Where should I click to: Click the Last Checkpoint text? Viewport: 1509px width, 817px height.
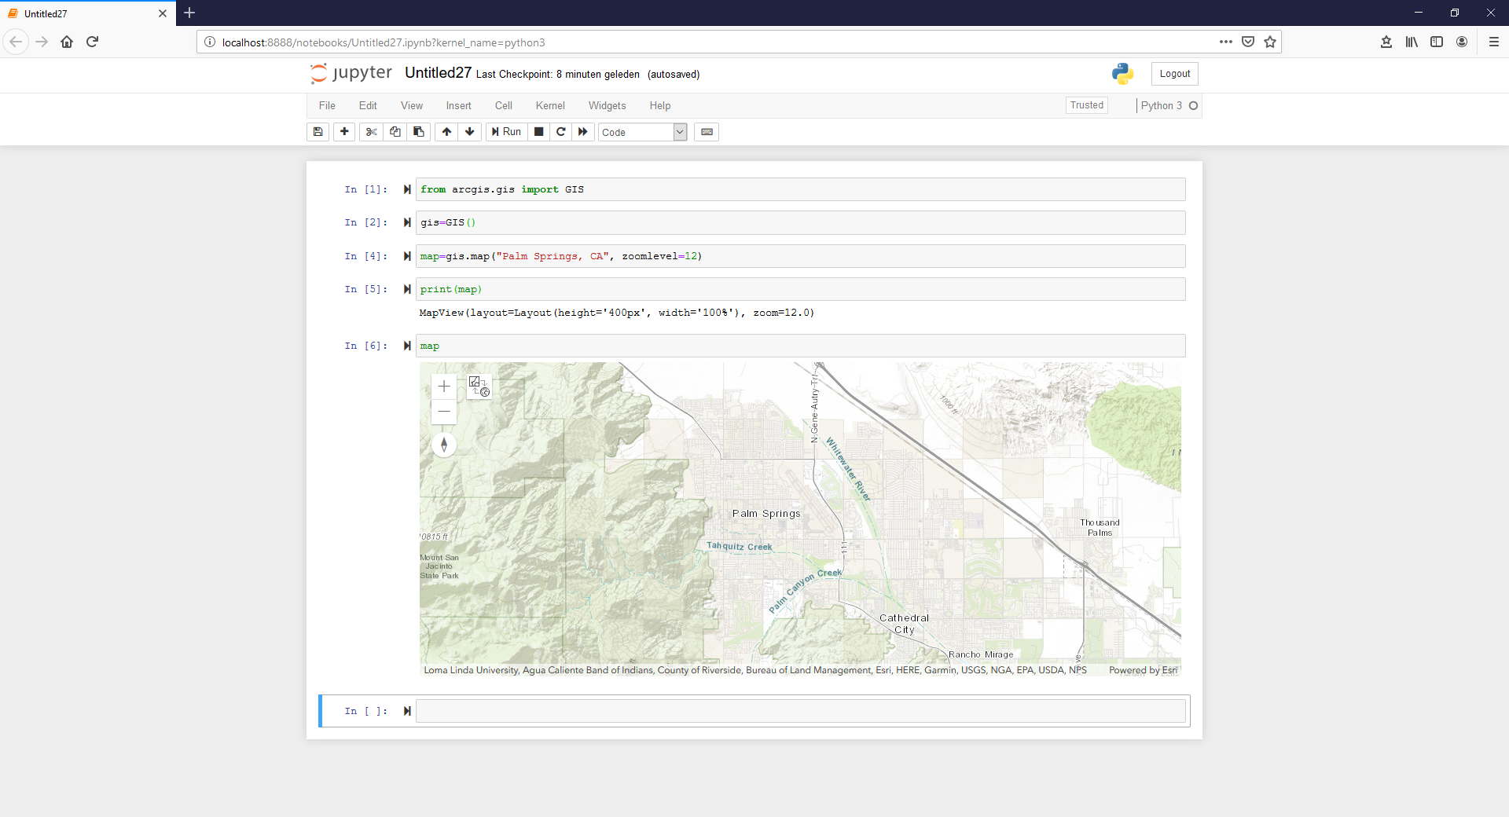tap(558, 75)
